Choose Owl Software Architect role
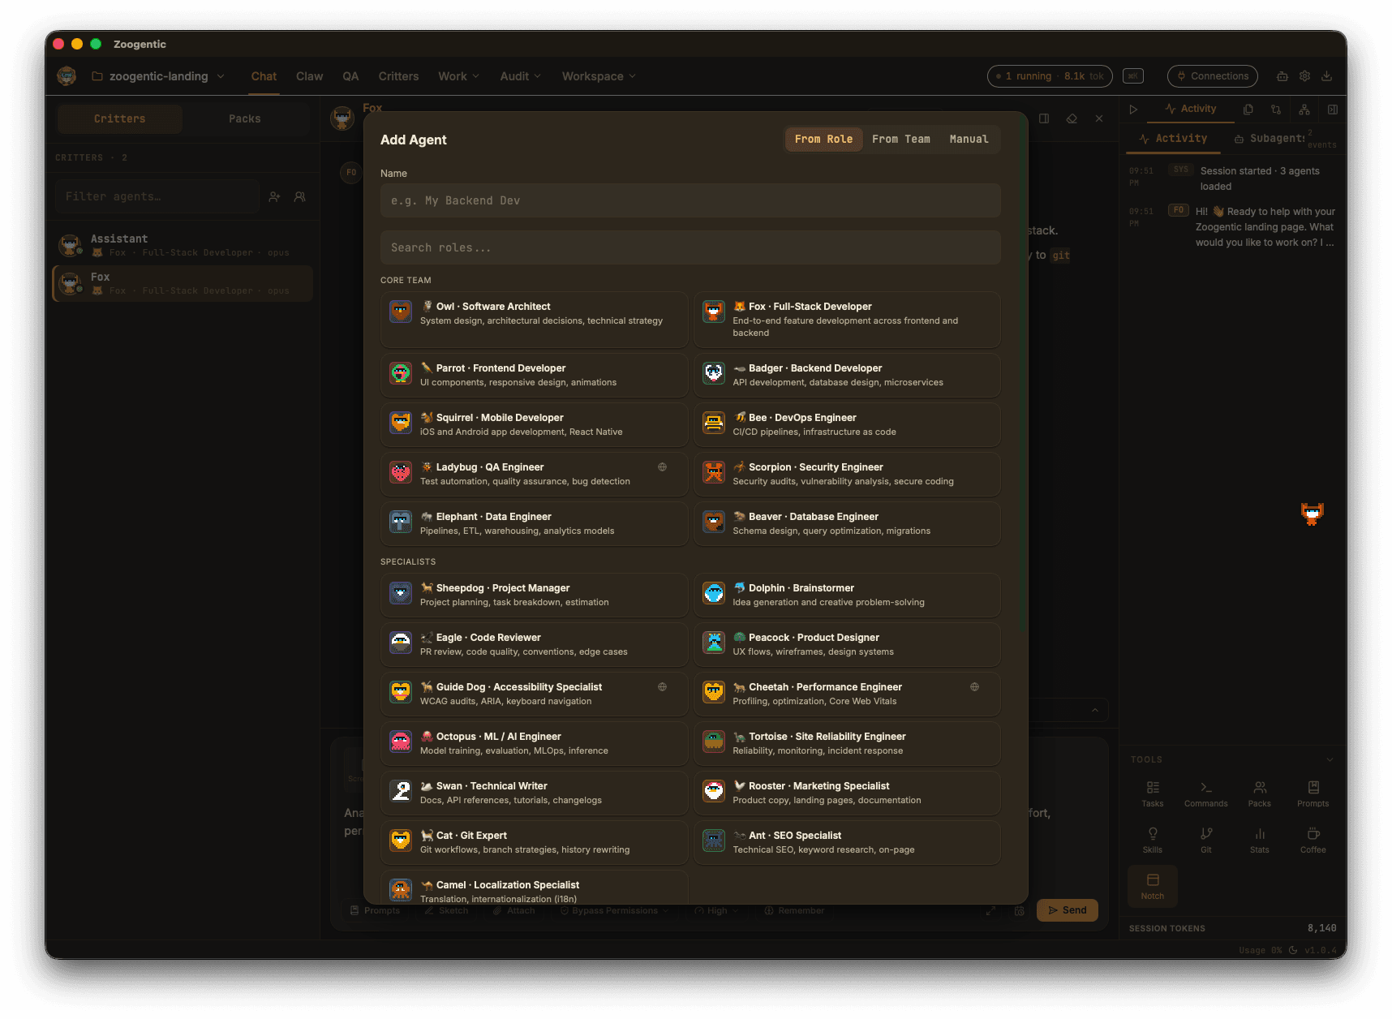 [535, 320]
